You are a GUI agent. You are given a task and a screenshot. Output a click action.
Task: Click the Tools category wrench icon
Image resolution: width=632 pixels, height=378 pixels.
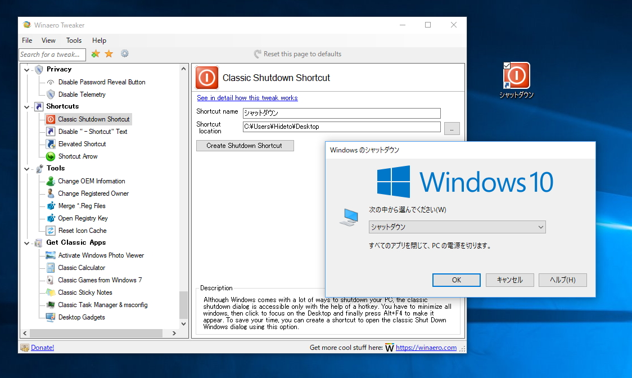[x=39, y=169]
